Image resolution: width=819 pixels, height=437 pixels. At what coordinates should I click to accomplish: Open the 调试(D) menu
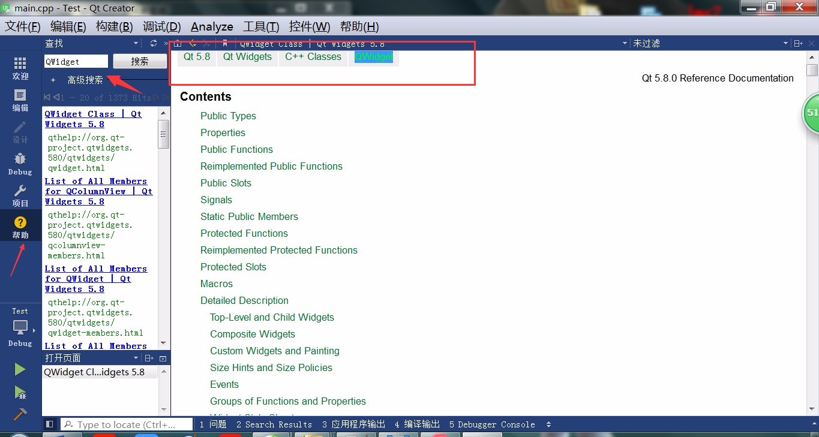tap(162, 26)
